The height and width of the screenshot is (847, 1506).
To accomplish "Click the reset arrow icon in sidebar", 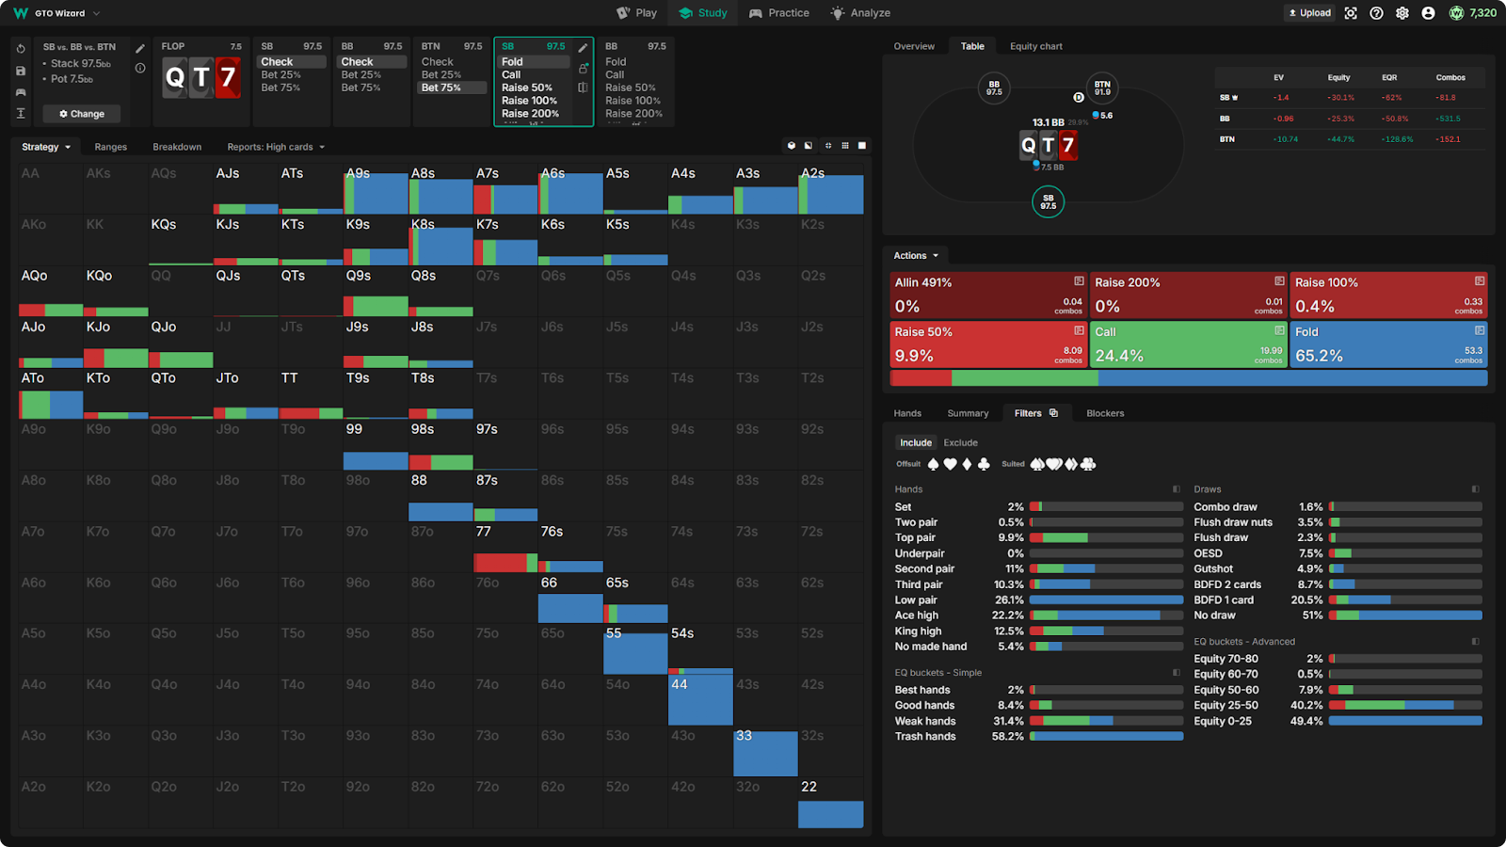I will 21,48.
